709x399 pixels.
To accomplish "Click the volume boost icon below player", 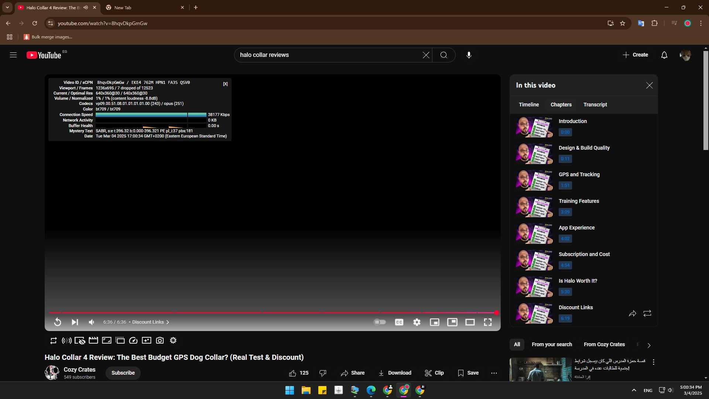I will pos(67,341).
